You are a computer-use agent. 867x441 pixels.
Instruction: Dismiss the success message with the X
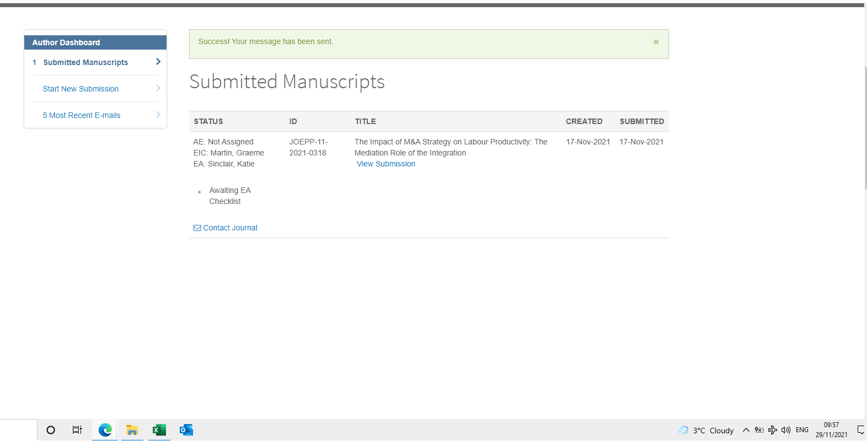(x=656, y=42)
